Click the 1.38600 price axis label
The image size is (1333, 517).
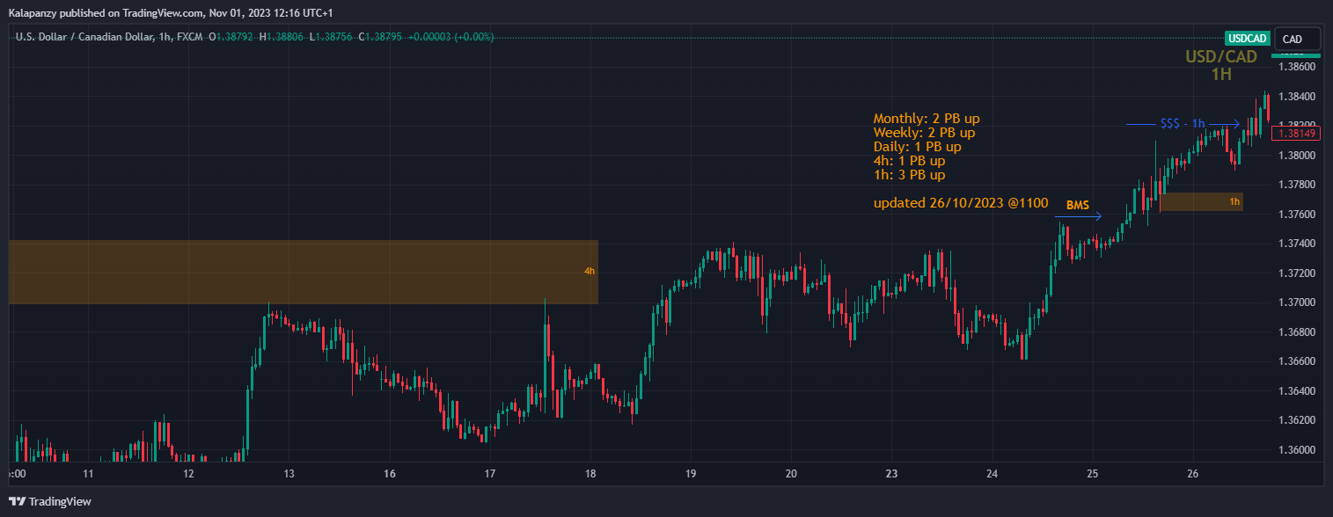coord(1297,67)
